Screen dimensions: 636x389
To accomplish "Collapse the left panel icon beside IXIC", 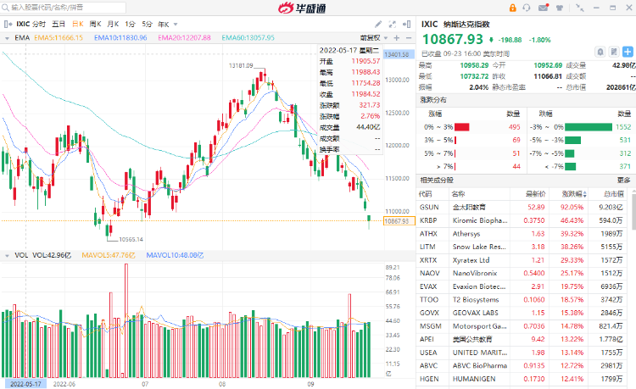I will click(8, 25).
